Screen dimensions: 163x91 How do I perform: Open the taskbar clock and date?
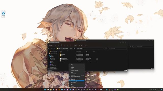pyautogui.click(x=159, y=89)
